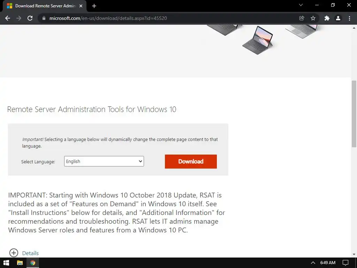Click the red Download button
Screen dimensions: 357x268
tap(191, 162)
